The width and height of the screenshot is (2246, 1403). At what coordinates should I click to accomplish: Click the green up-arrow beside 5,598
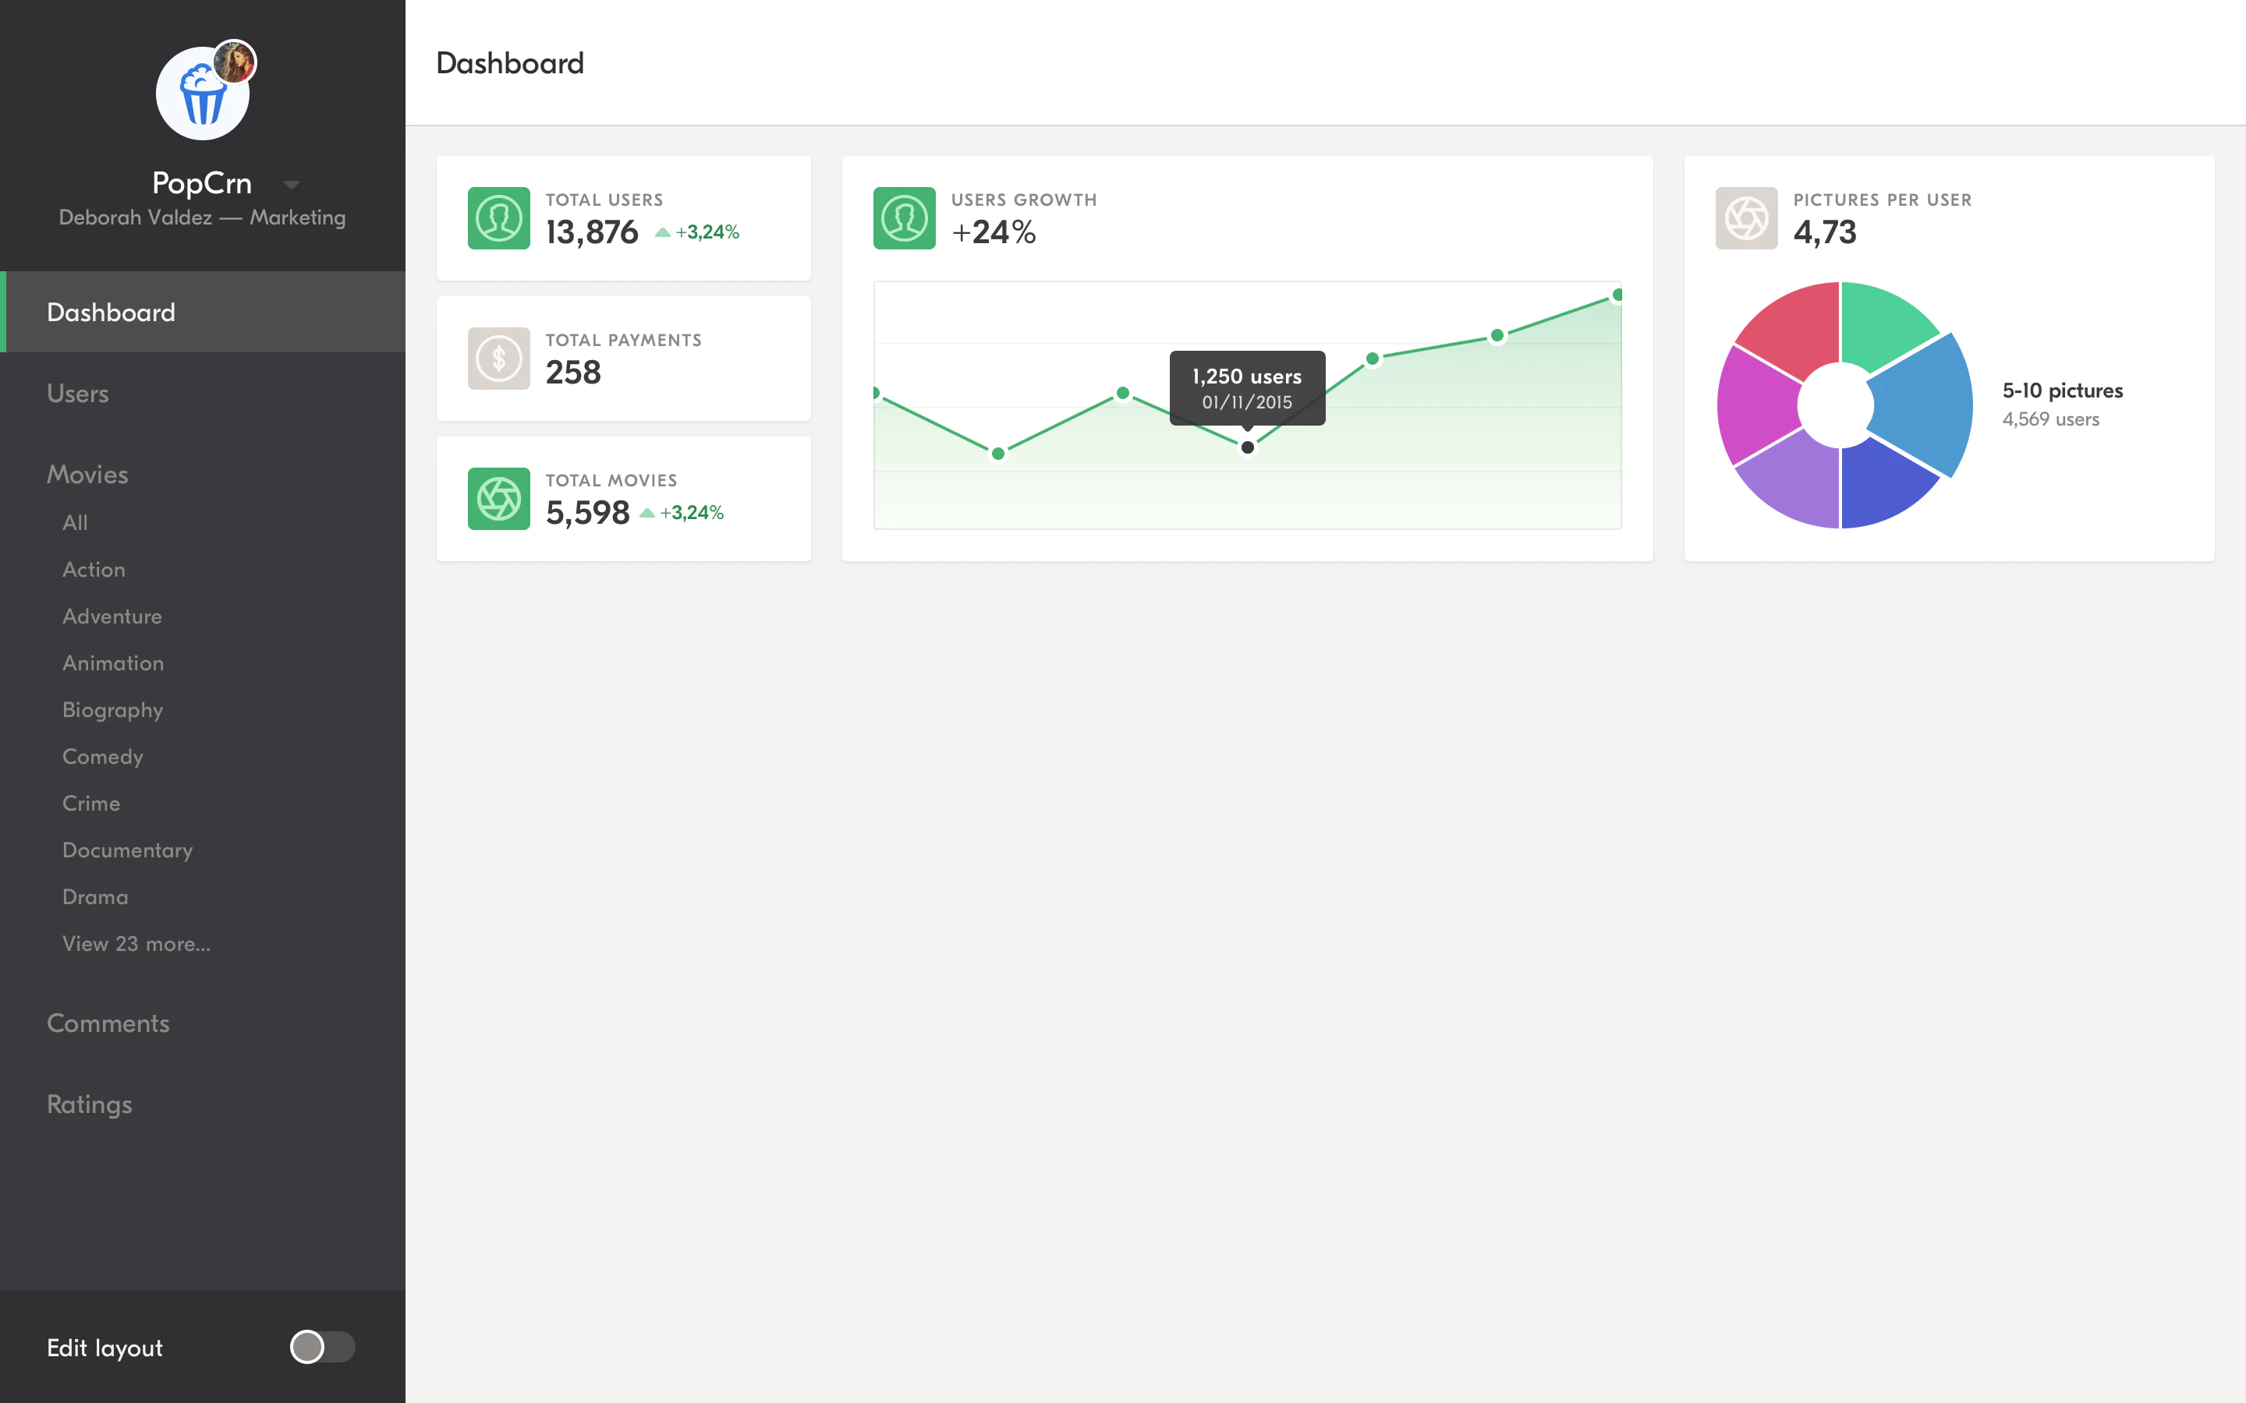pyautogui.click(x=647, y=513)
